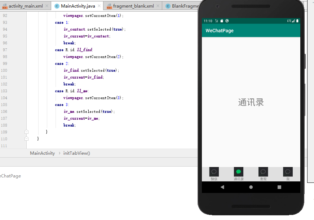Tap the 发现 discover icon in emulator

click(x=263, y=172)
